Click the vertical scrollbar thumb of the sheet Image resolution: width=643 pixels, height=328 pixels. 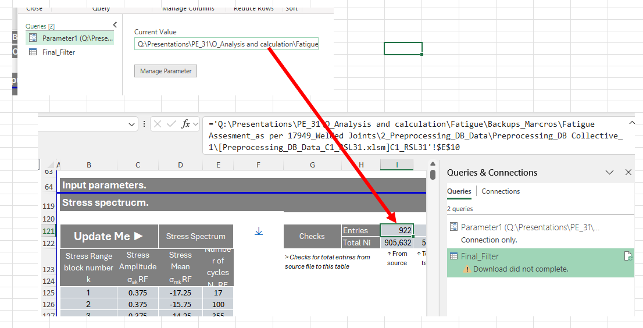coord(433,174)
